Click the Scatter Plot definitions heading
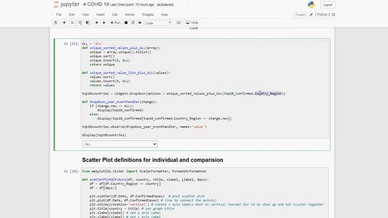This screenshot has width=388, height=218. [152, 160]
